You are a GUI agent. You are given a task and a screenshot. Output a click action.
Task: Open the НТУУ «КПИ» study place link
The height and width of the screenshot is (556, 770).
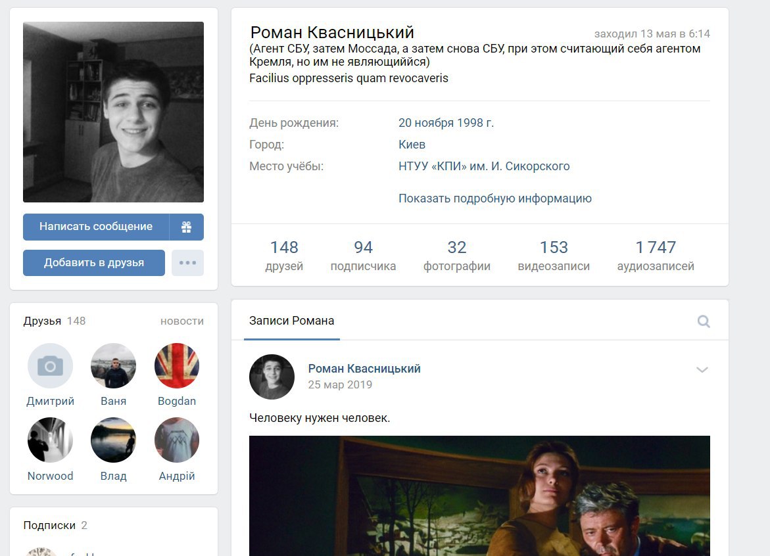(484, 166)
